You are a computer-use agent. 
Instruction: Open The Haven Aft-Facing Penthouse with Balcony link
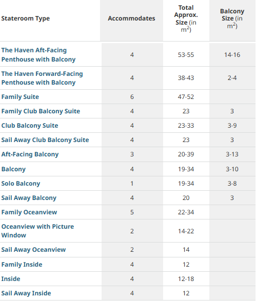pyautogui.click(x=38, y=55)
